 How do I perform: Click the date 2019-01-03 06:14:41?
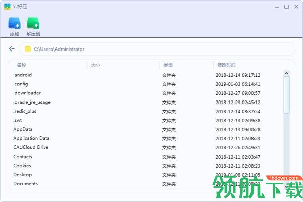238,84
